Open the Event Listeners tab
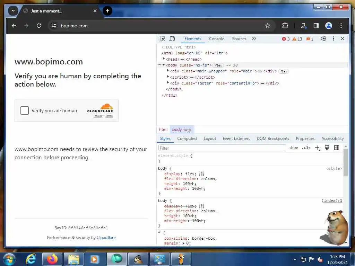 (236, 139)
